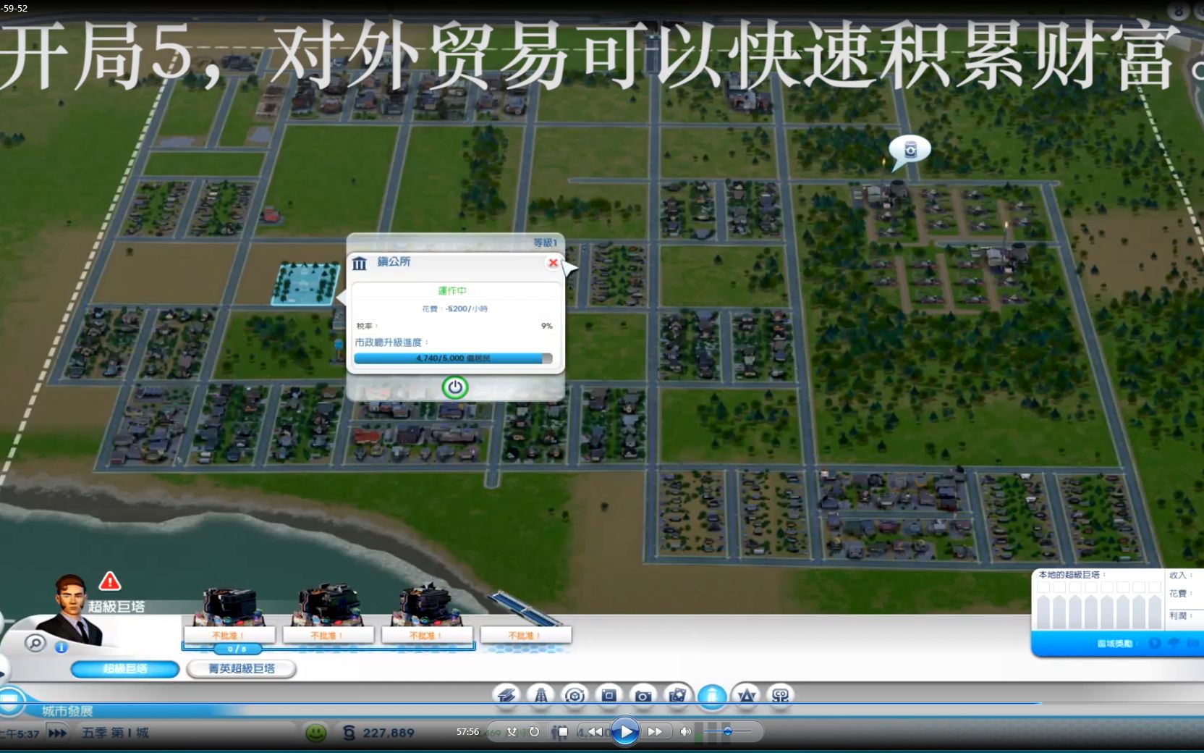The width and height of the screenshot is (1204, 753).
Task: Open the simoleon budget icon
Action: [x=349, y=733]
